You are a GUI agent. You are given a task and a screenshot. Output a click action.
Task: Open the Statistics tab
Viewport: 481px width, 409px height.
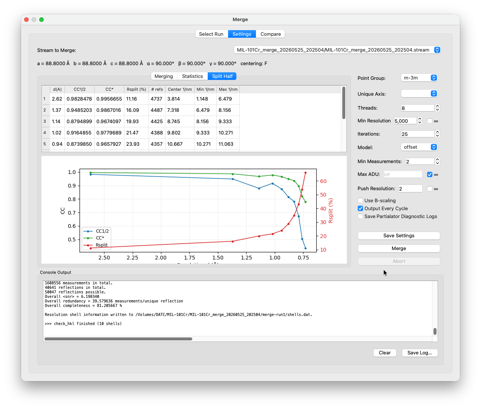tap(192, 76)
